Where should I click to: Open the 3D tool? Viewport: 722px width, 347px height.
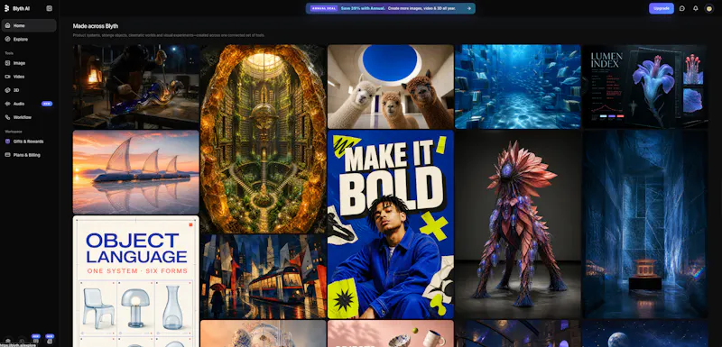(x=29, y=90)
